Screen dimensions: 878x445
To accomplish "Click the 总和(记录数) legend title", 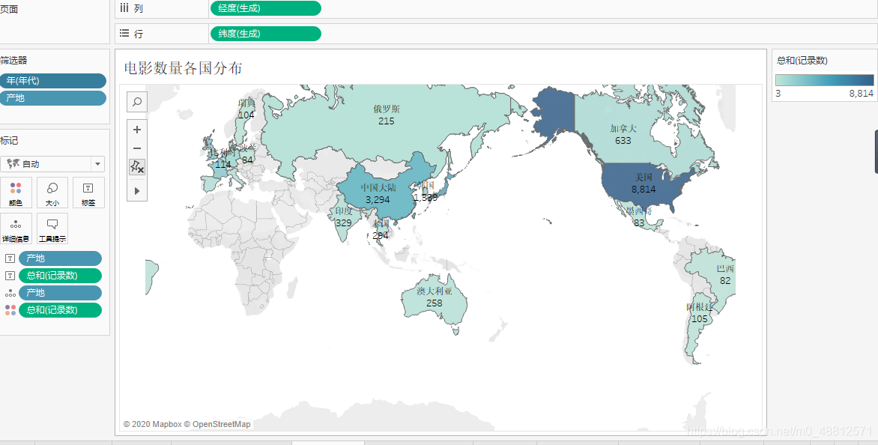I will click(x=802, y=61).
